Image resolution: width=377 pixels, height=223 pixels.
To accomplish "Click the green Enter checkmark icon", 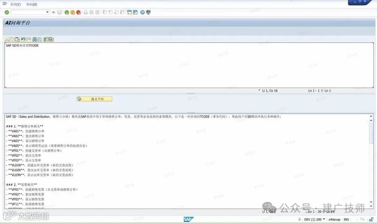I will click(x=7, y=12).
